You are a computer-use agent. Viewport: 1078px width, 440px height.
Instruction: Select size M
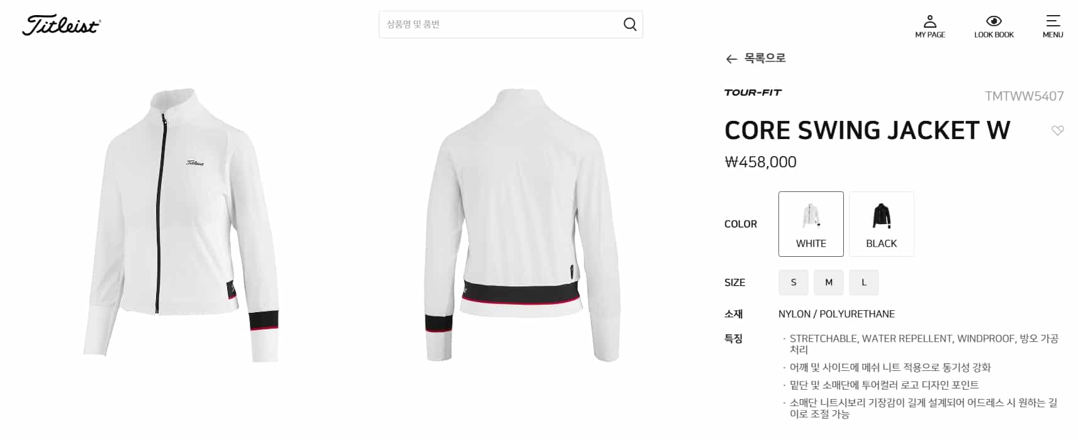pyautogui.click(x=829, y=283)
